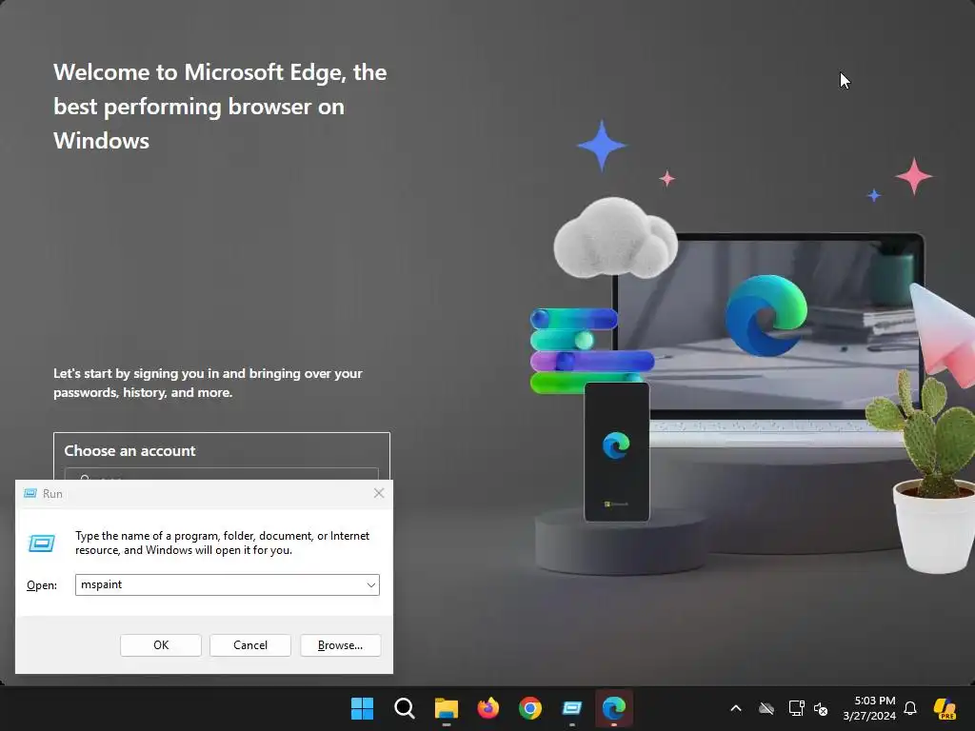Click Cancel in the Run dialog

point(250,645)
